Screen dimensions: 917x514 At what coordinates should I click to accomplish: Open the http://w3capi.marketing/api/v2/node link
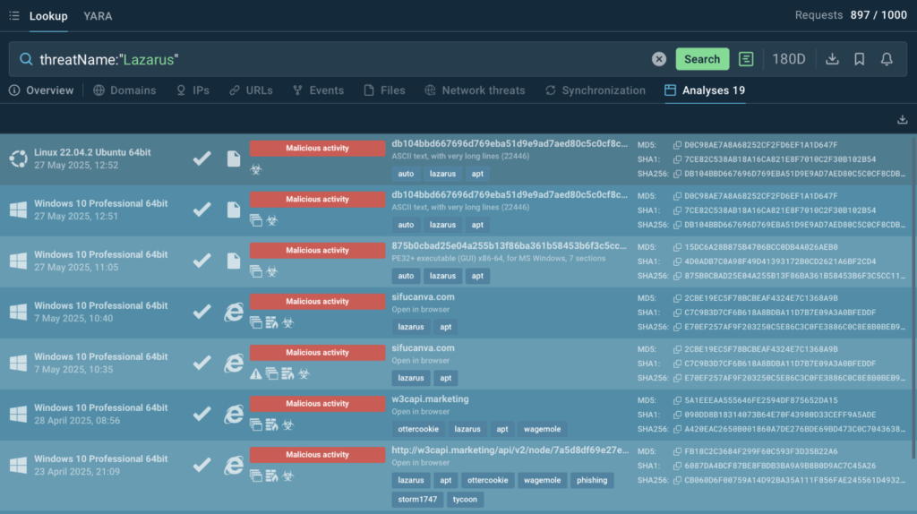point(510,450)
